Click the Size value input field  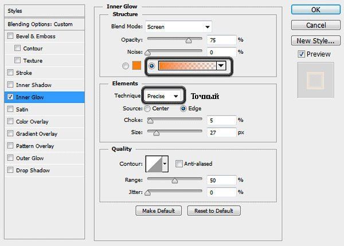pos(221,132)
